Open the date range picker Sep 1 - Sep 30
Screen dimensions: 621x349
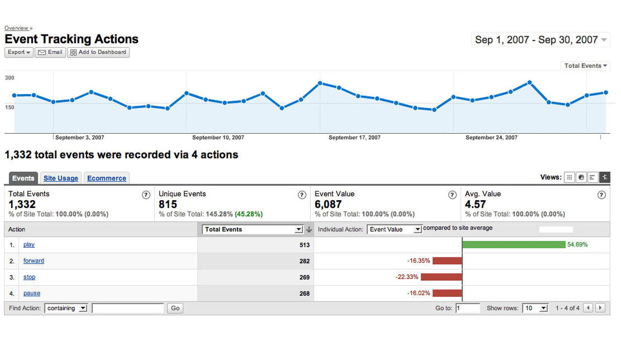540,40
